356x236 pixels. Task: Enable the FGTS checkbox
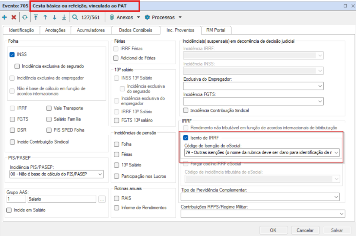[12, 119]
